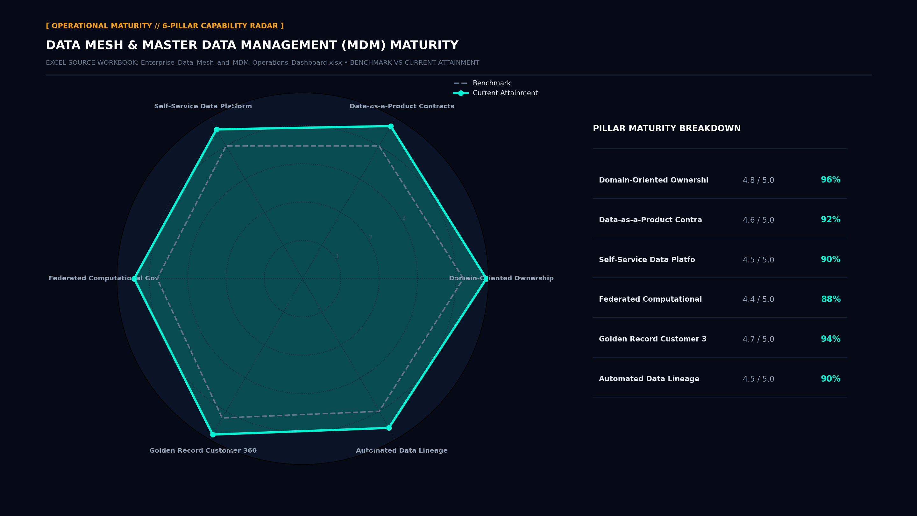This screenshot has height=516, width=917.
Task: Click the Automated Data Lineage 4.5 / 5.0 score
Action: click(758, 380)
